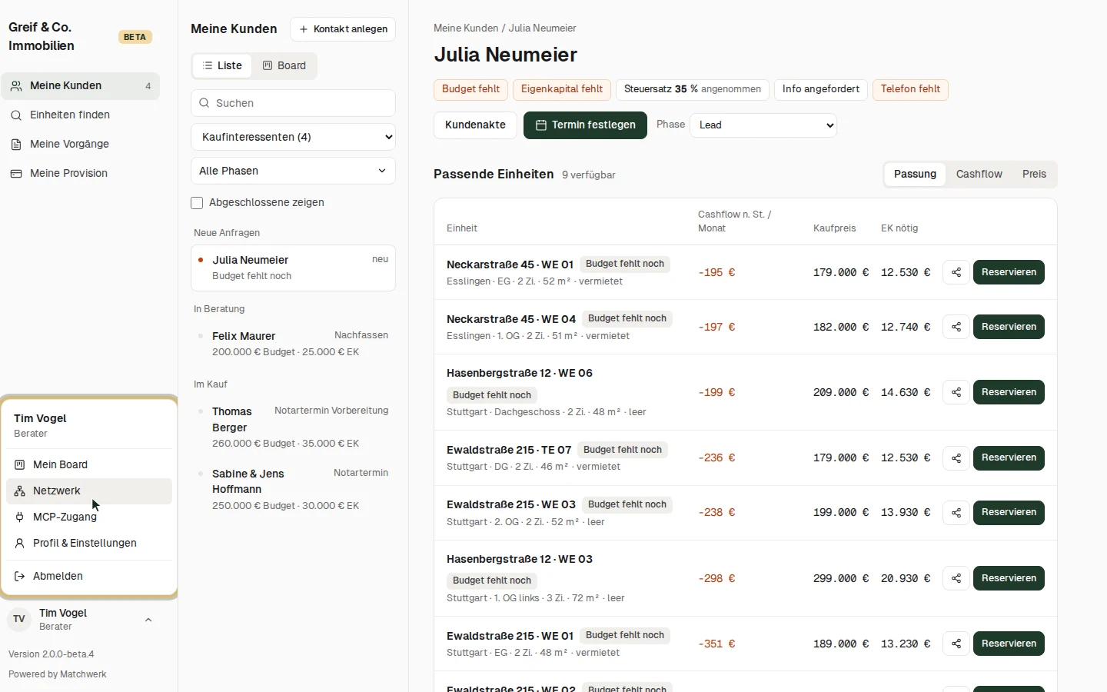Click the Telefon fehlt tag

pos(910,89)
